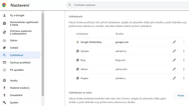Image resolution: width=189 pixels, height=106 pixels.
Task: Open more actions menu for Яндекс
Action: (x=184, y=78)
